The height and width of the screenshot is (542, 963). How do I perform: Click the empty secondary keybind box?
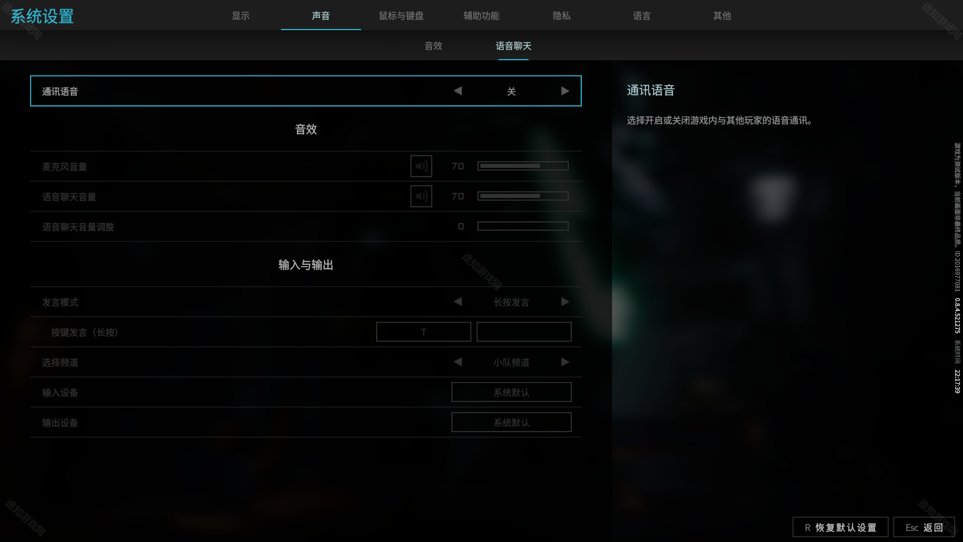click(x=524, y=332)
